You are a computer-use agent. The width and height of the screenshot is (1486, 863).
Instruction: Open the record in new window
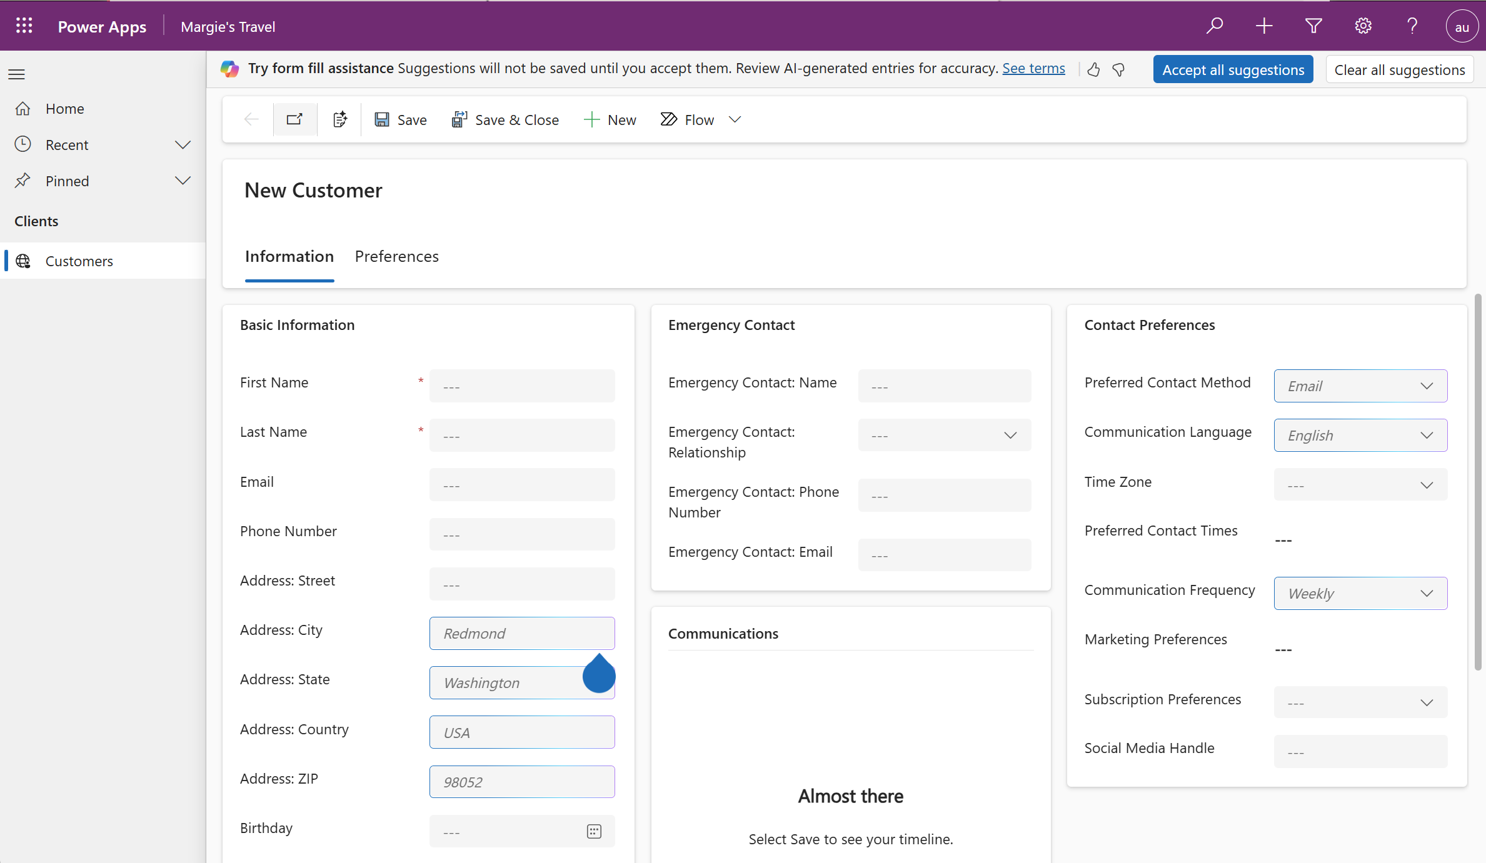tap(295, 119)
